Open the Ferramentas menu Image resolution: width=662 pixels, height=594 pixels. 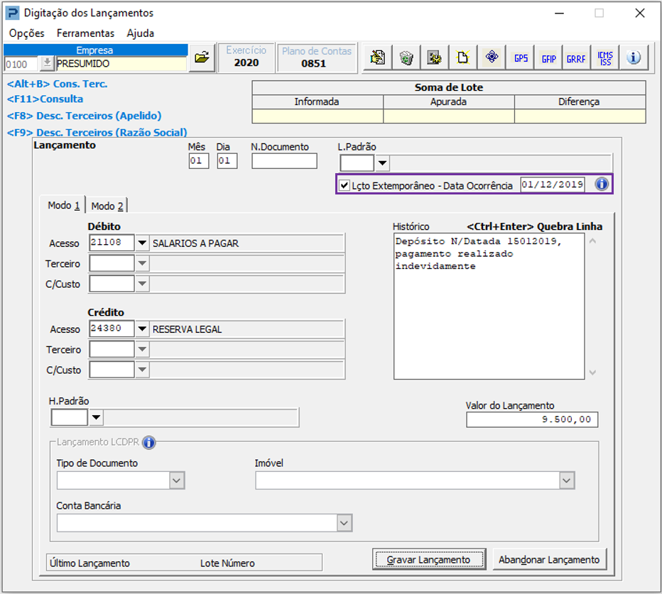(x=85, y=33)
